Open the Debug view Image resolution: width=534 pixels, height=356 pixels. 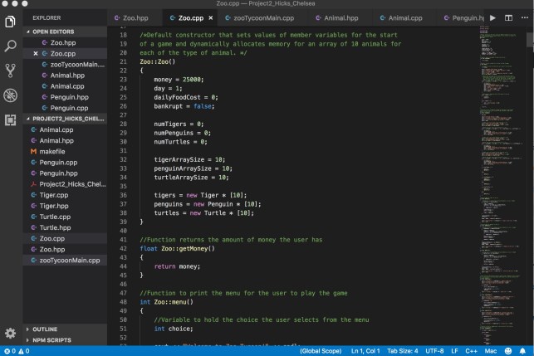(10, 95)
